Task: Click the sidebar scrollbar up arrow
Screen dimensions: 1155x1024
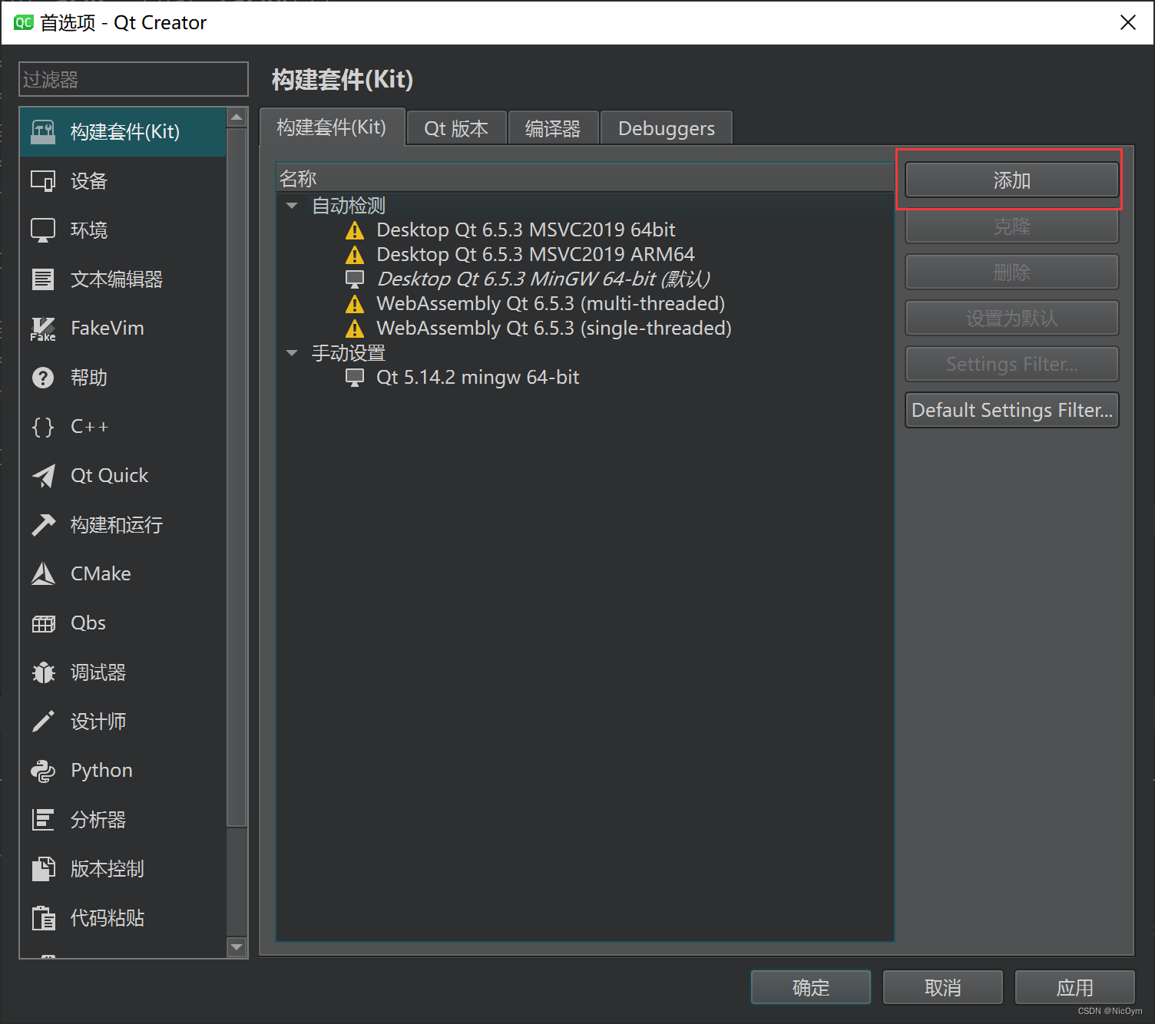Action: 237,117
